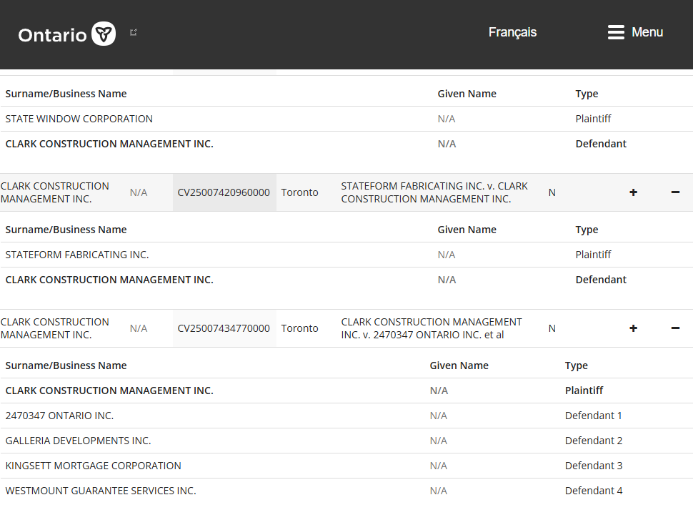The height and width of the screenshot is (520, 693).
Task: Collapse the STATEFORM FABRICATING case row with minus
Action: tap(675, 192)
